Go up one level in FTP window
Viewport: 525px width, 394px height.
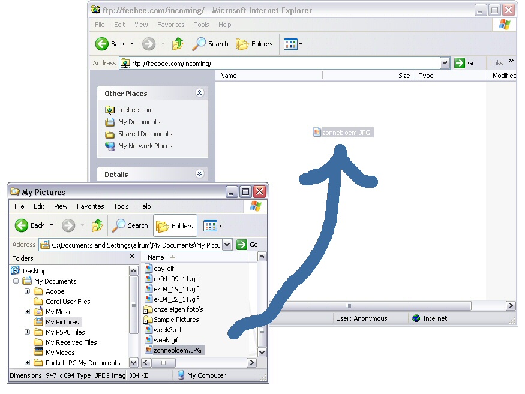point(178,44)
